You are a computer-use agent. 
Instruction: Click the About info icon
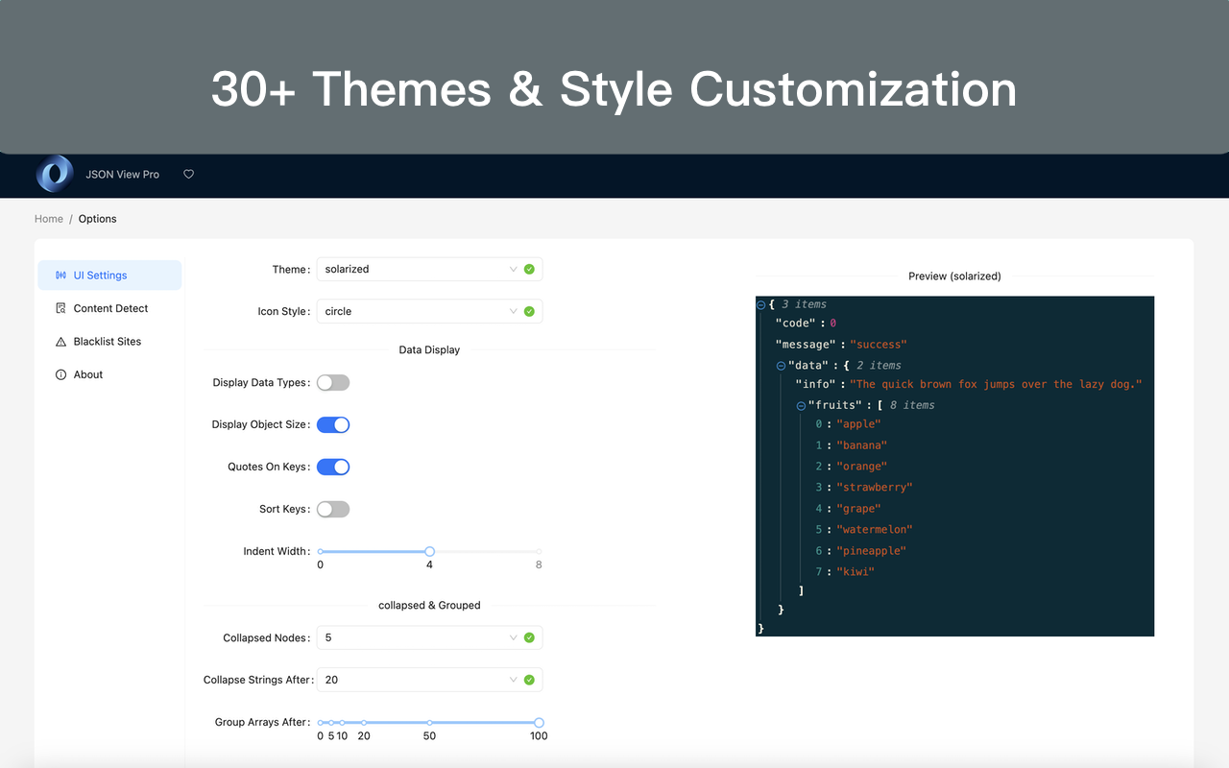[x=60, y=374]
